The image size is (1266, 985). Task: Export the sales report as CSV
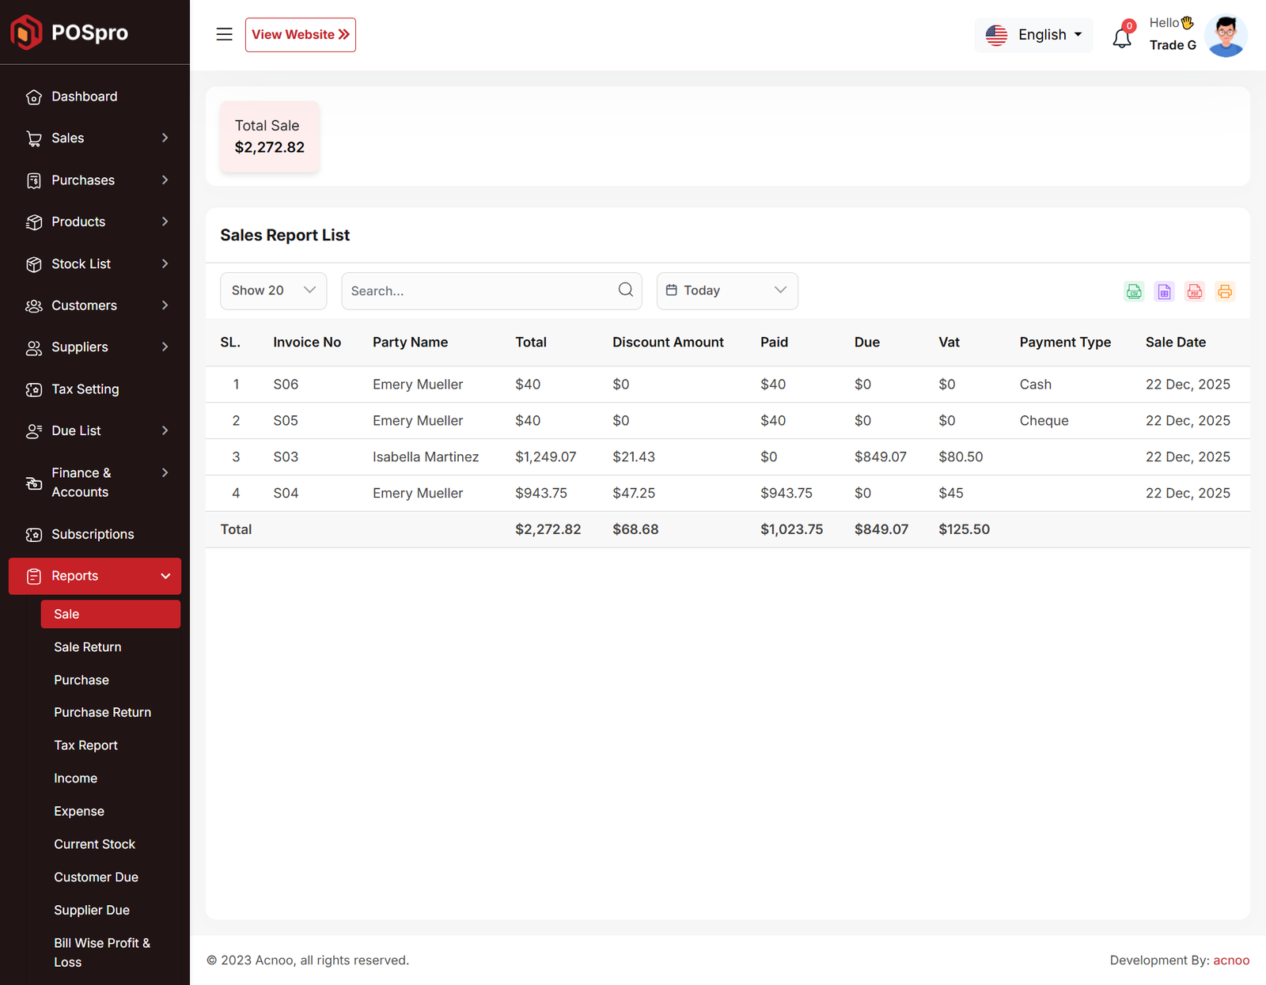click(x=1134, y=291)
